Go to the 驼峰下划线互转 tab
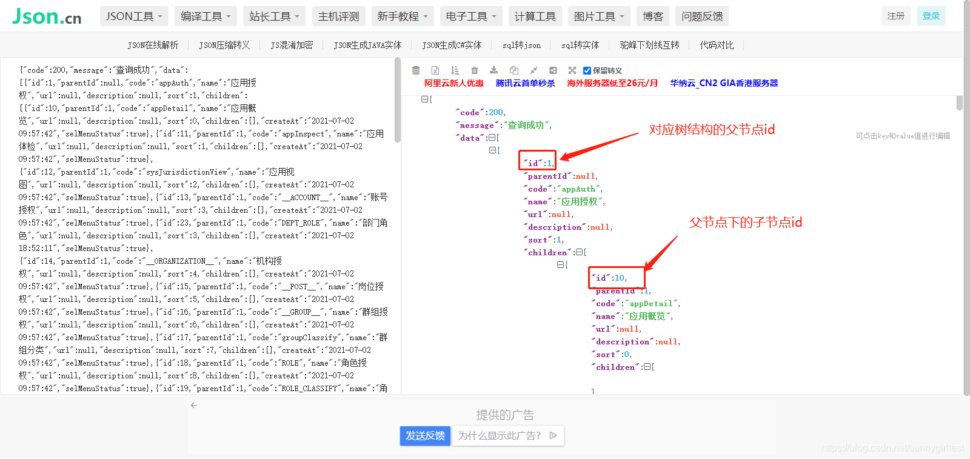The height and width of the screenshot is (459, 970). 649,45
